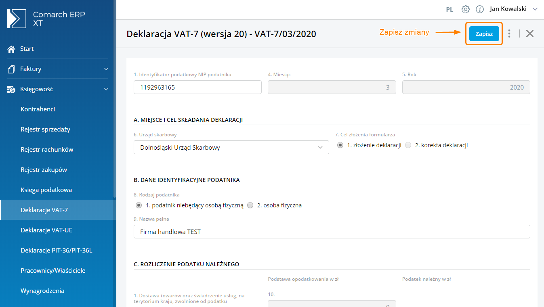Click the Księgowość coins icon

coord(11,89)
